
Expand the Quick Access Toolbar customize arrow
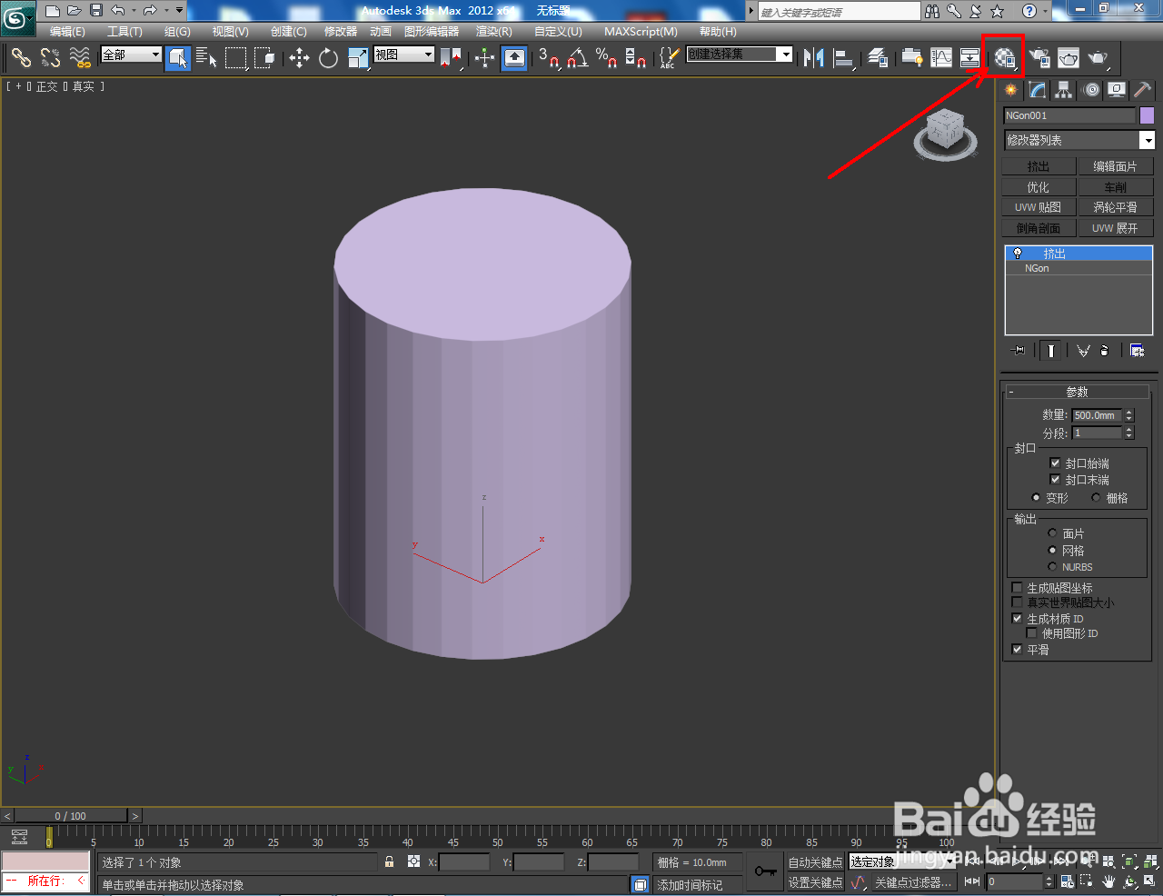pyautogui.click(x=179, y=11)
